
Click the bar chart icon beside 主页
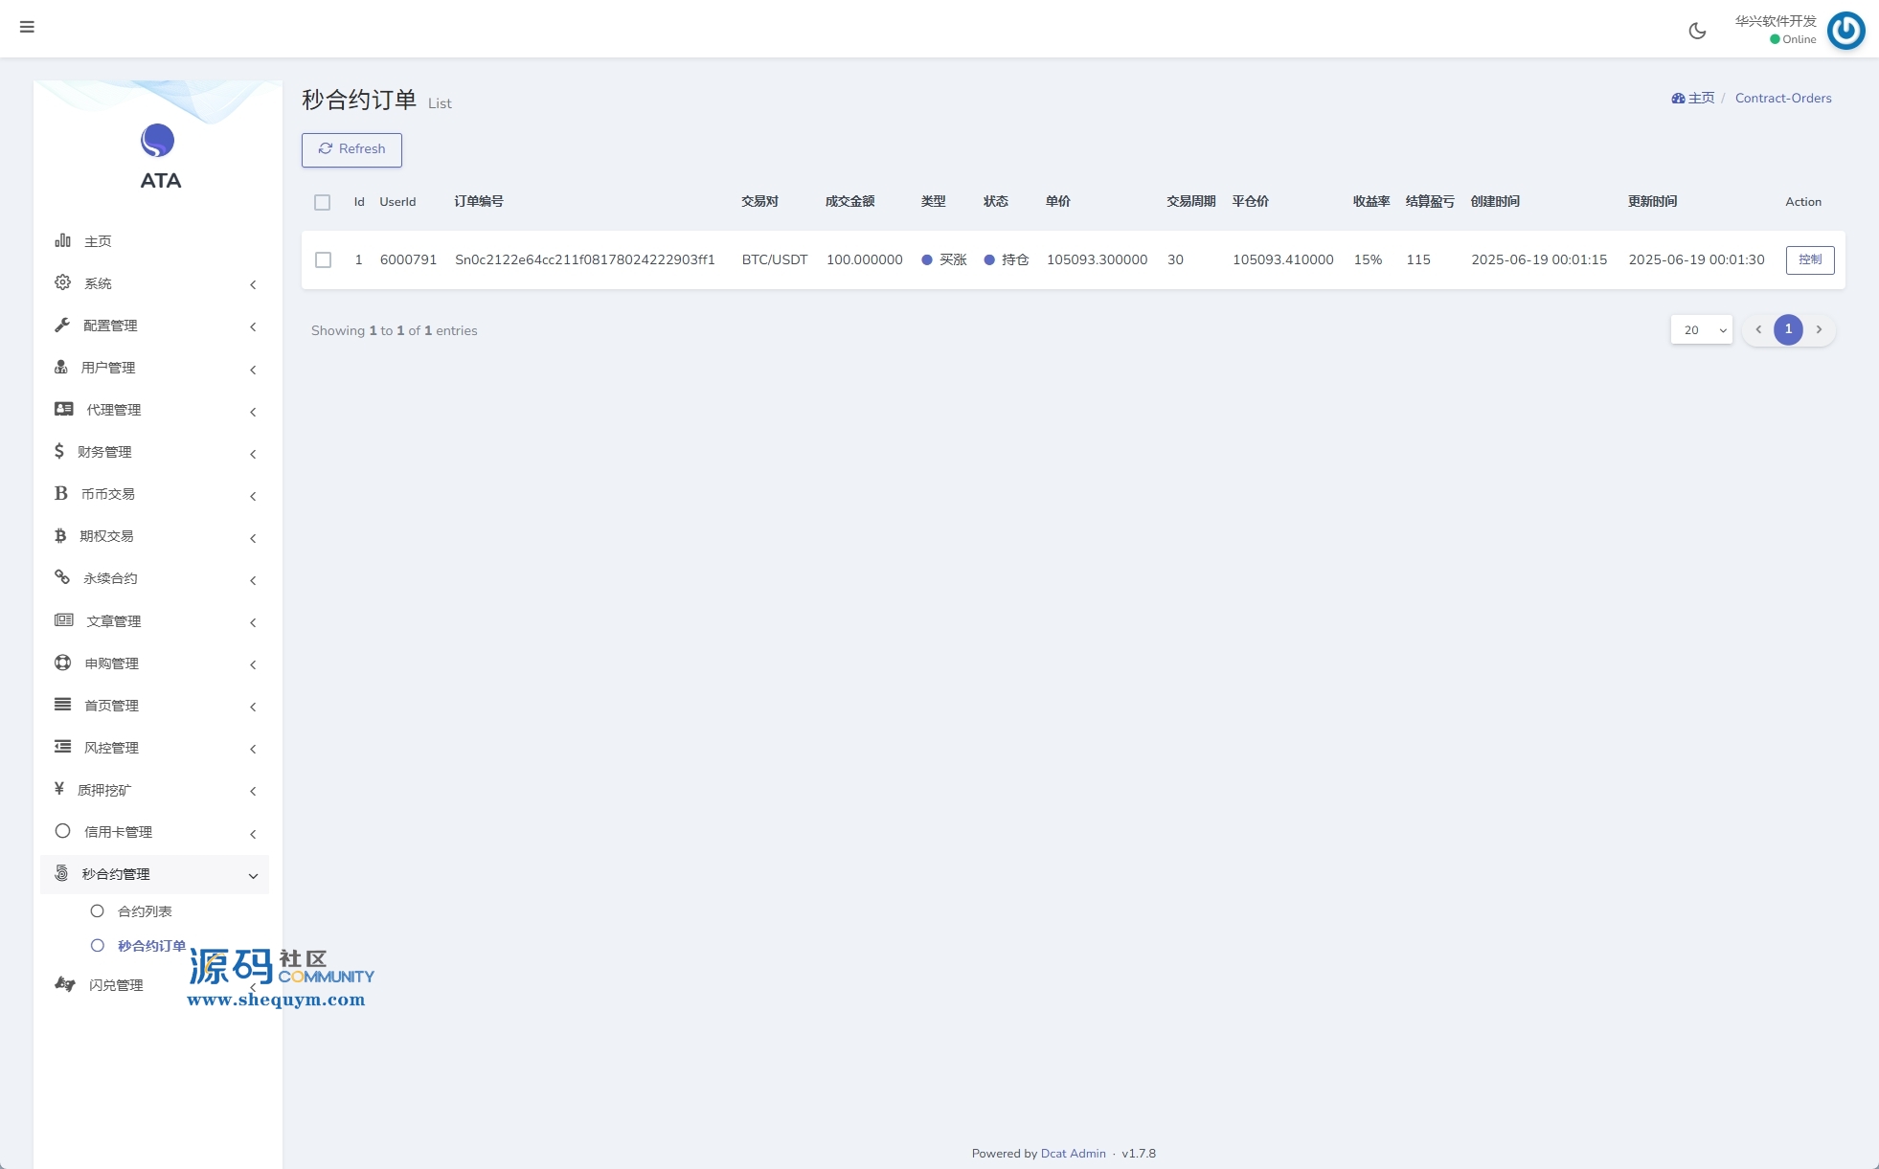click(63, 240)
